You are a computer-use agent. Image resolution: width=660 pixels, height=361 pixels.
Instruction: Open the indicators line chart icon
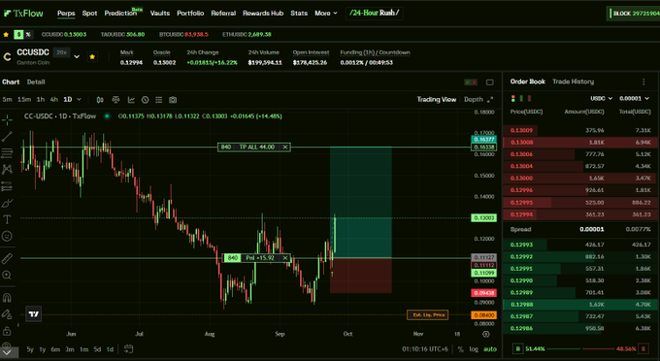131,100
